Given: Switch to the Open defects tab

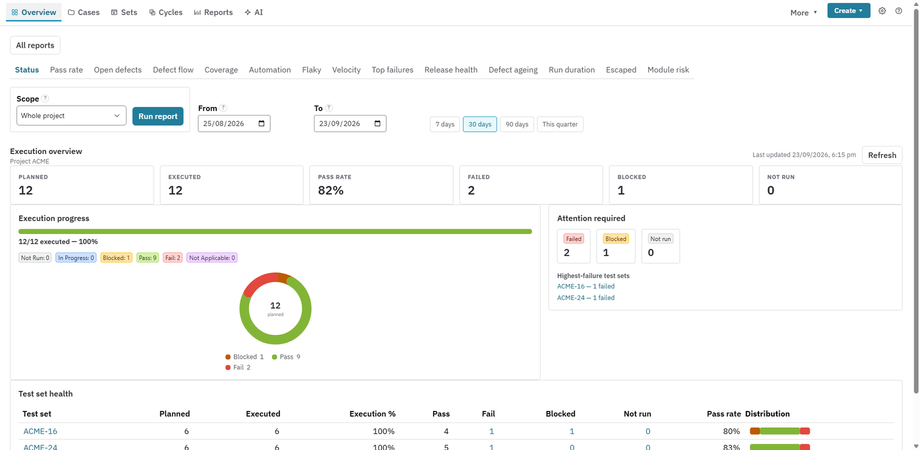Looking at the screenshot, I should pyautogui.click(x=118, y=70).
